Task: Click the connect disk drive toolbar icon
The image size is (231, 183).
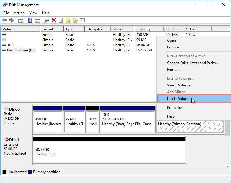Action: pyautogui.click(x=47, y=20)
